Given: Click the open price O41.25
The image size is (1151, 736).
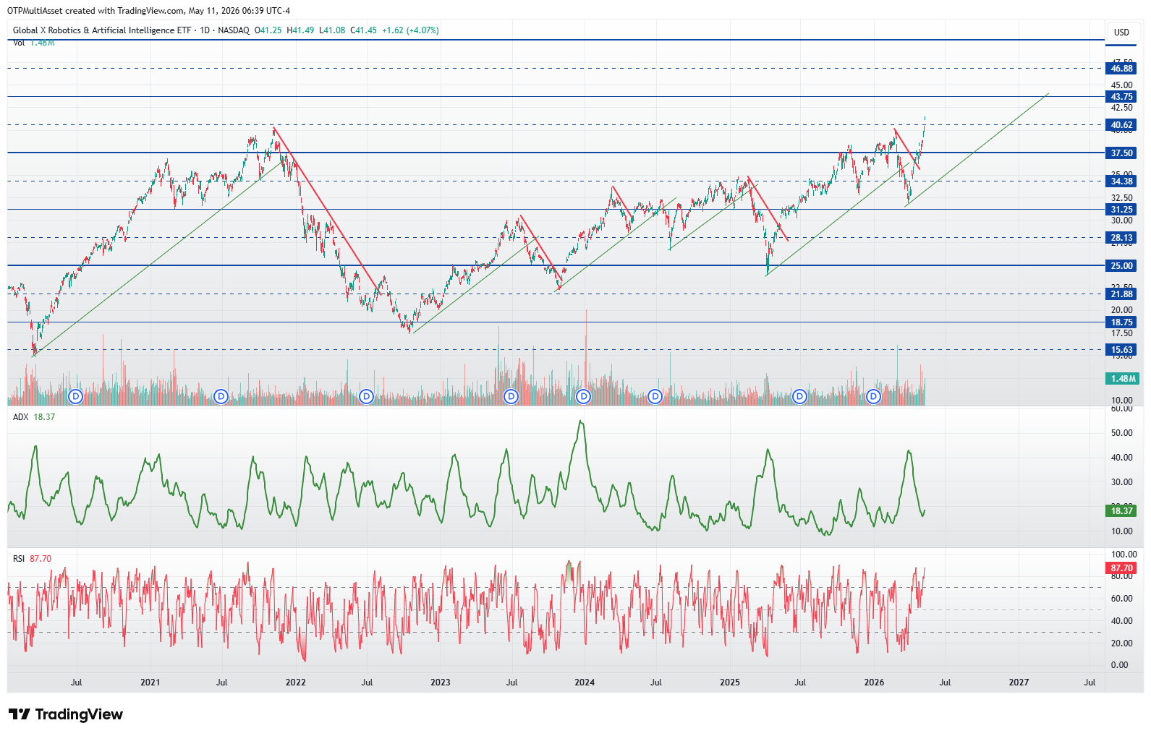Looking at the screenshot, I should (268, 30).
